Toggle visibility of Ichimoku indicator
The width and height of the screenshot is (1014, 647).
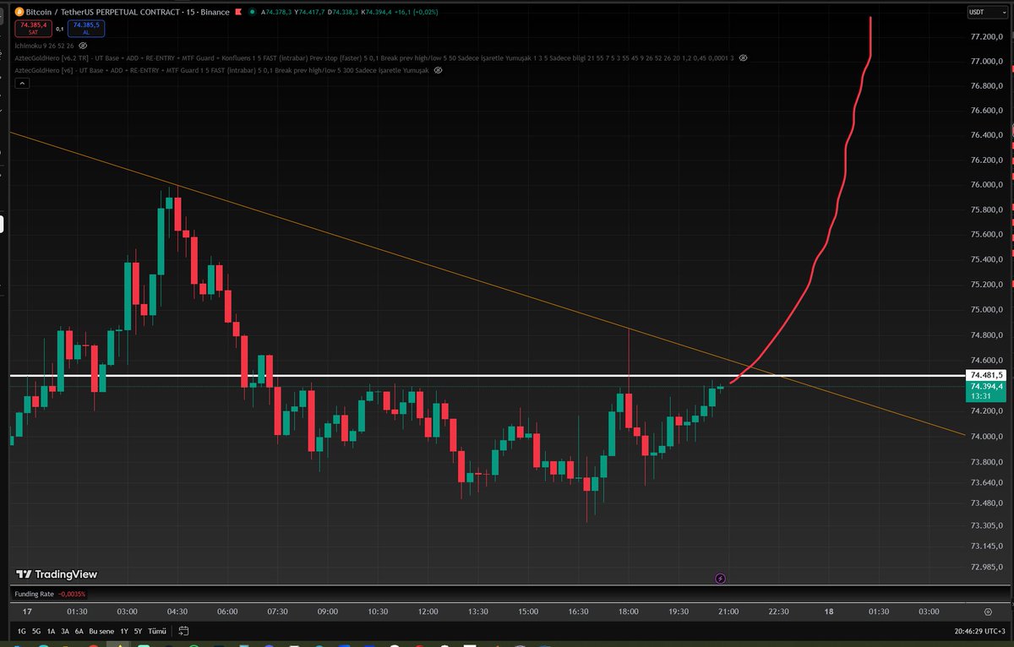(83, 45)
